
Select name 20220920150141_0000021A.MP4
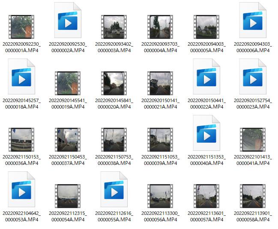click(161, 104)
